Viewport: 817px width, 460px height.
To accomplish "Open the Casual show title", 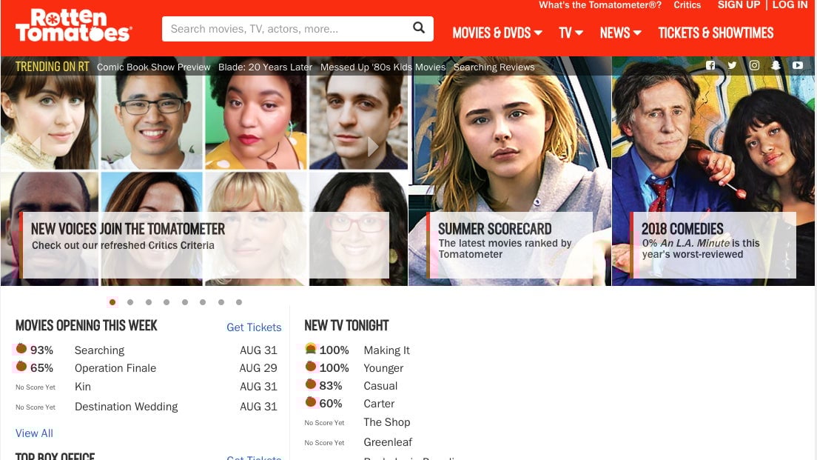I will (x=380, y=386).
